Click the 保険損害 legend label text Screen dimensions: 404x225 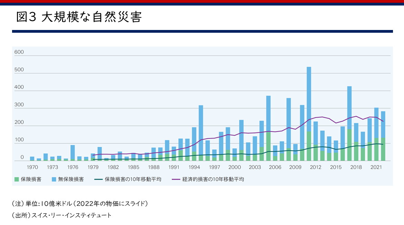pyautogui.click(x=31, y=180)
